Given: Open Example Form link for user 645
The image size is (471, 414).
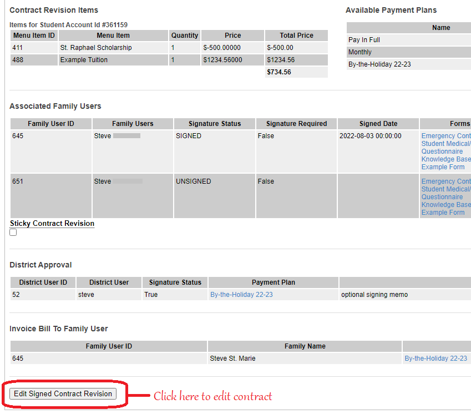Looking at the screenshot, I should point(443,167).
